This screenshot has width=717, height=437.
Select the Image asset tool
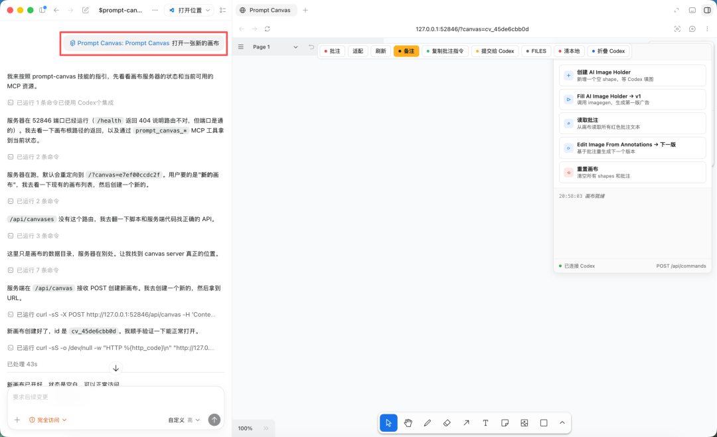coord(524,423)
